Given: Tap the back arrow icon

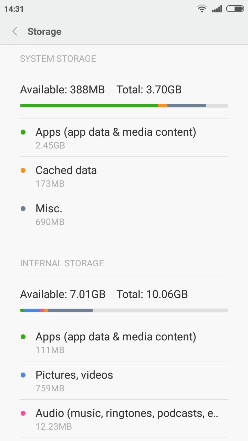Looking at the screenshot, I should (x=15, y=31).
